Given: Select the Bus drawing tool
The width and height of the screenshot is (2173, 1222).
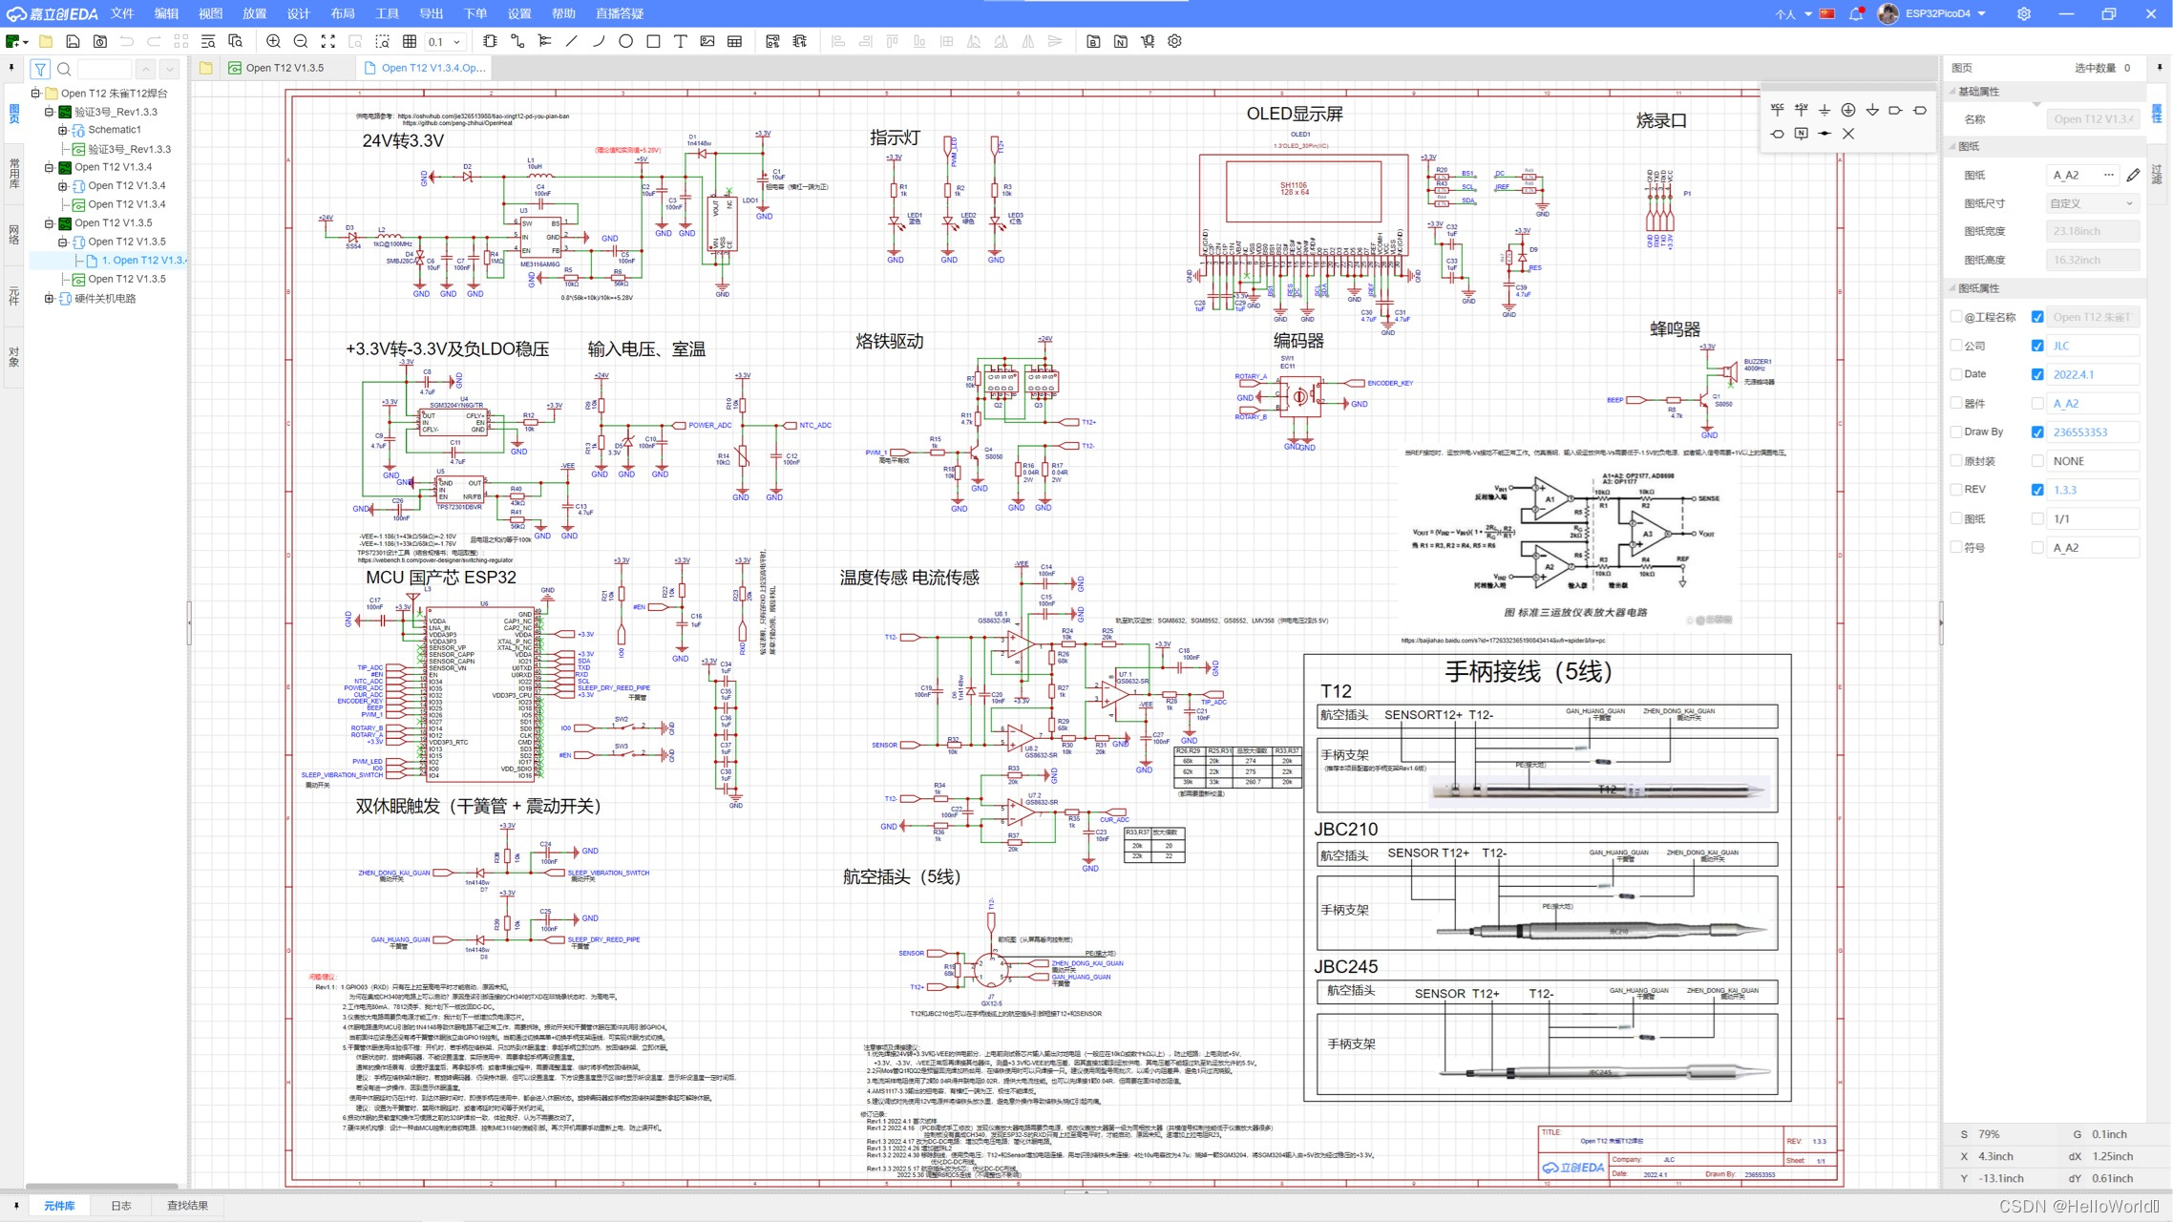Looking at the screenshot, I should (544, 41).
